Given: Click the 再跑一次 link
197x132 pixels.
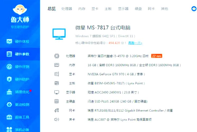Looking at the screenshot, I should [x=135, y=43].
